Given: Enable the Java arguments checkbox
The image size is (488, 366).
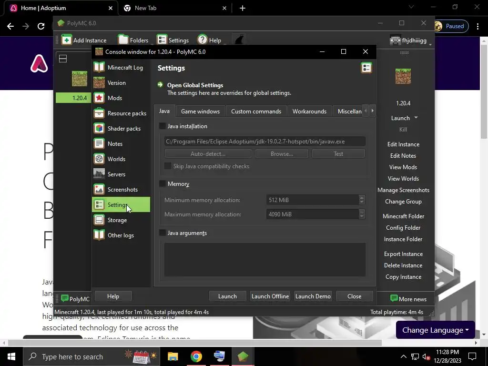Looking at the screenshot, I should 162,233.
